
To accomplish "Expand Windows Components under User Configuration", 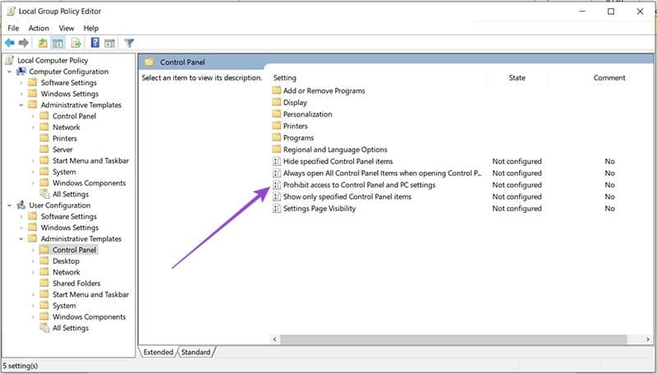I will [x=33, y=316].
